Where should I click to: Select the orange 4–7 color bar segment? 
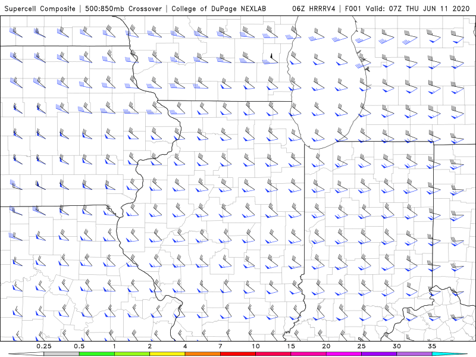[x=202, y=354]
